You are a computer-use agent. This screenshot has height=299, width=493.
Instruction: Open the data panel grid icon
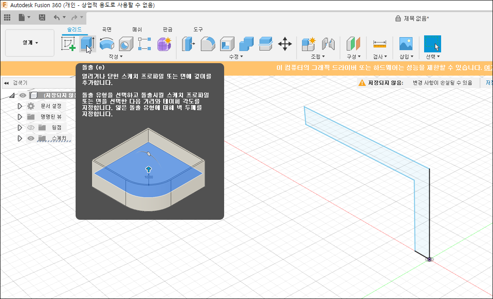[7, 17]
